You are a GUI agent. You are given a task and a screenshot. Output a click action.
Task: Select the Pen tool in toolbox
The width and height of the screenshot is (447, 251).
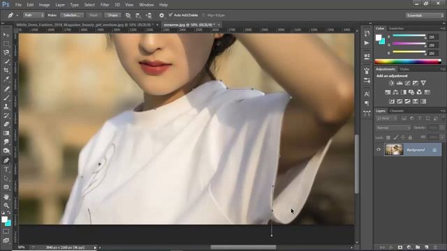click(6, 160)
